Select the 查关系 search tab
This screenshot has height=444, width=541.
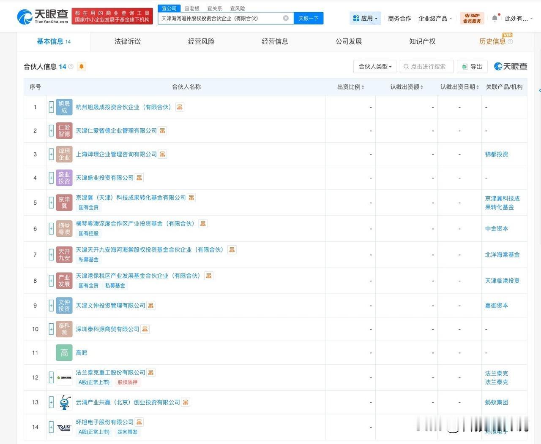215,8
